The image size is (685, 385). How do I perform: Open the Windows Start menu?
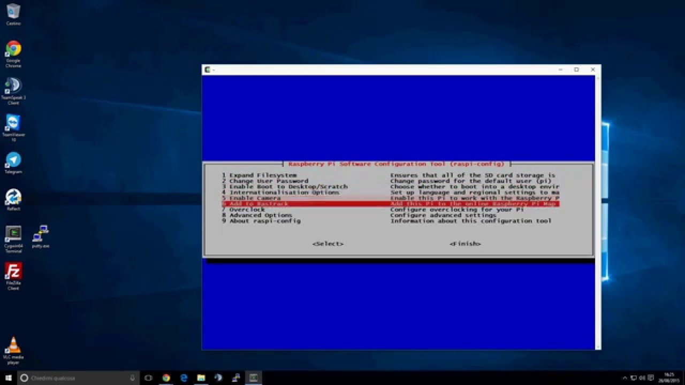(x=9, y=378)
